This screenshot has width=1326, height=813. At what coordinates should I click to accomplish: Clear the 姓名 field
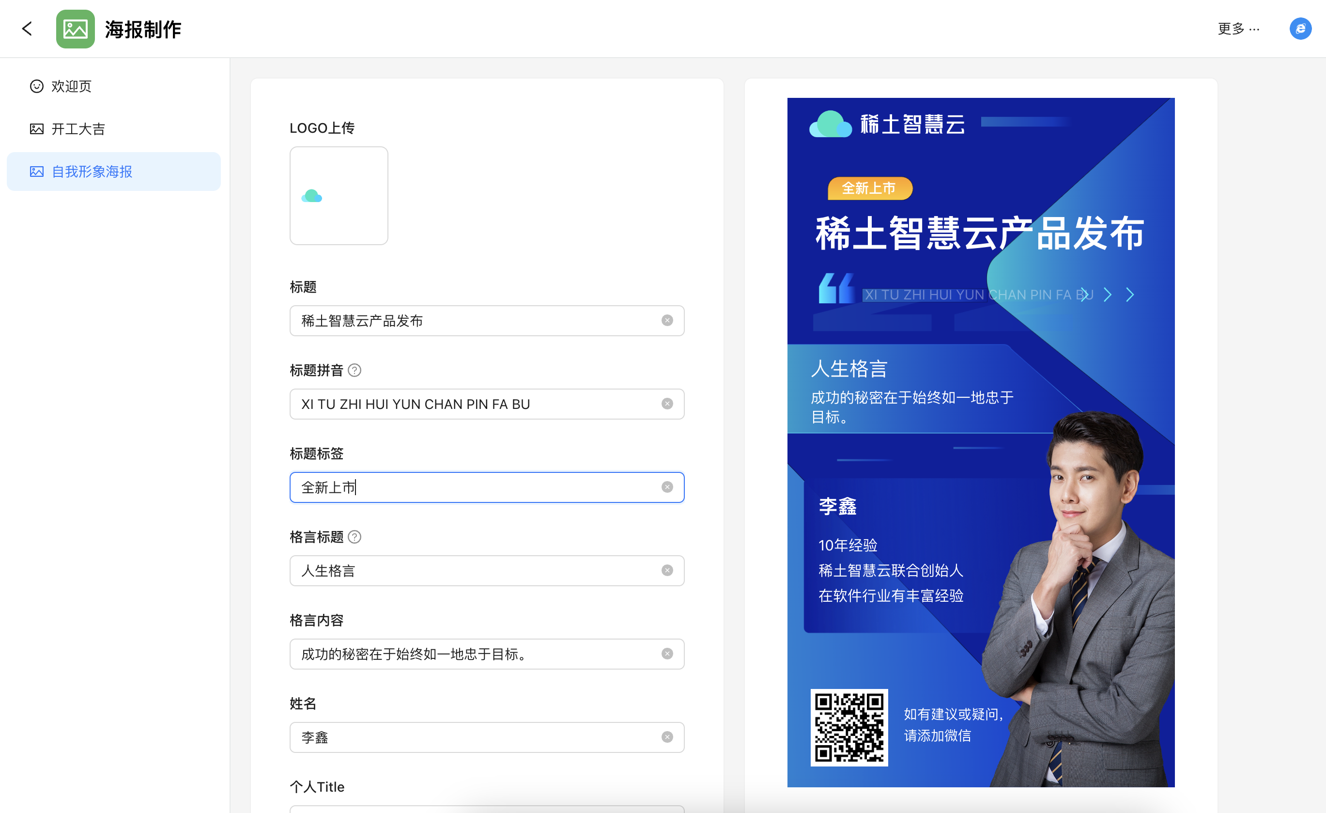[667, 737]
